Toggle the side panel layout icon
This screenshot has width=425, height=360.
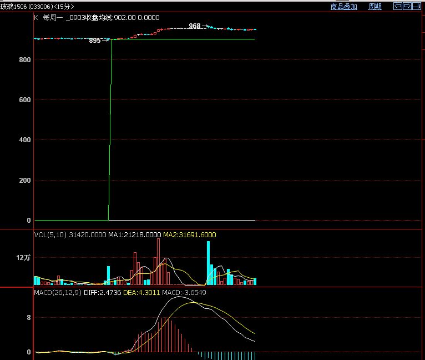point(416,6)
